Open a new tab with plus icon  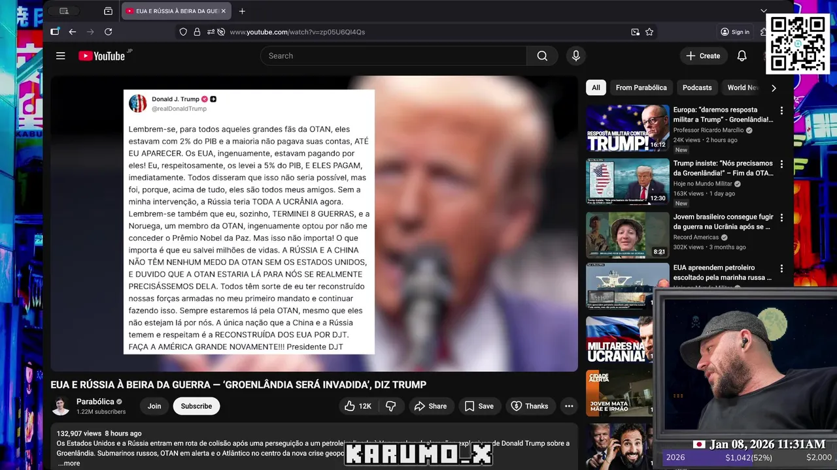pyautogui.click(x=242, y=11)
